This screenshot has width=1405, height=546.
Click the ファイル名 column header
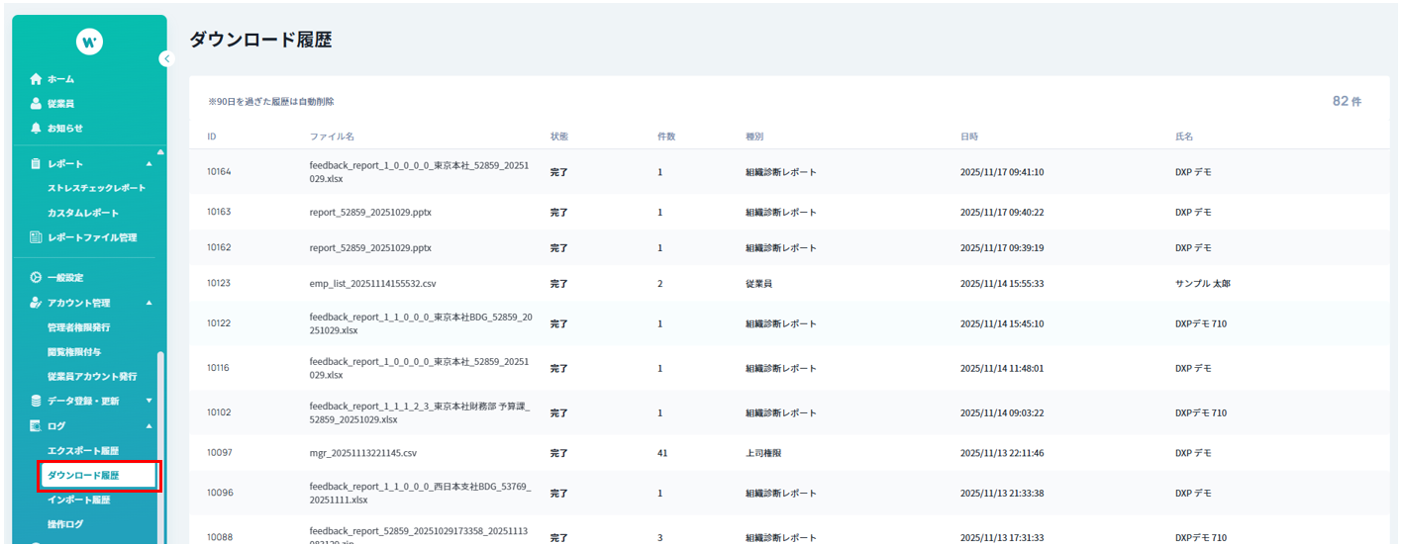332,136
